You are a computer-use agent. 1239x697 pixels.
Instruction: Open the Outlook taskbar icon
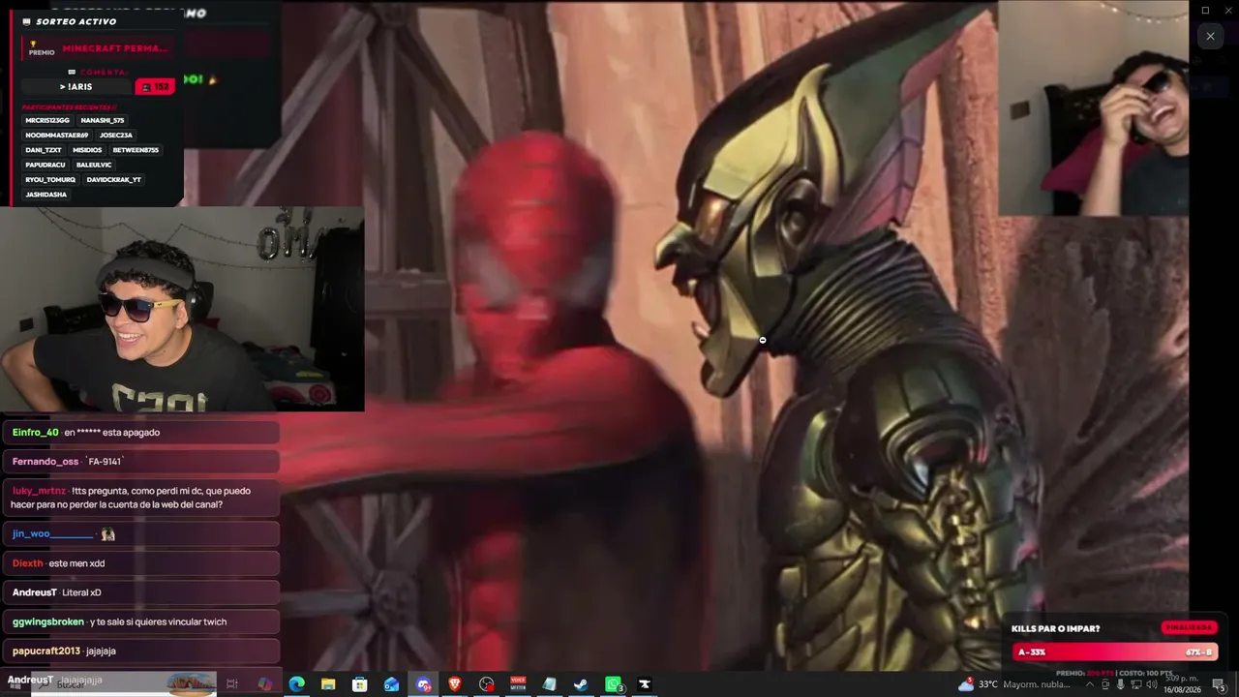(392, 684)
